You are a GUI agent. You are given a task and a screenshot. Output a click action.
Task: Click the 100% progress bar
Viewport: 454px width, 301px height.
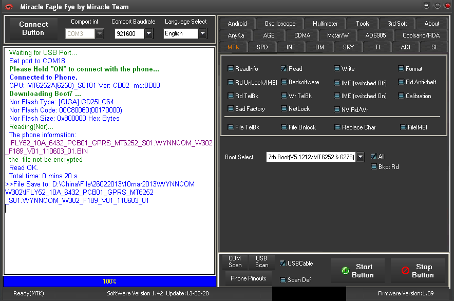(x=109, y=281)
